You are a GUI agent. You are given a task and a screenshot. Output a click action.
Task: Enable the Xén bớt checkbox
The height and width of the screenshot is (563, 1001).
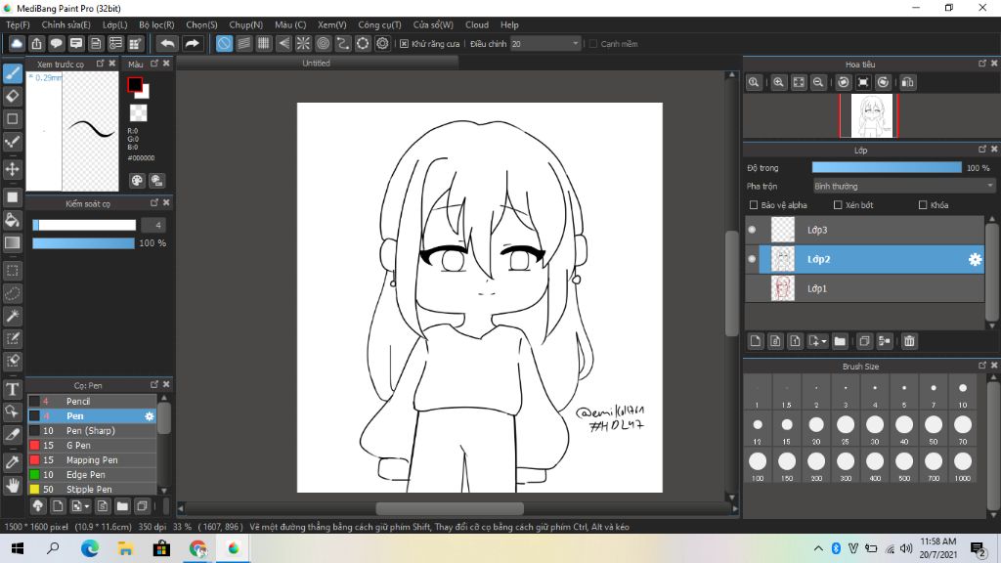(x=838, y=205)
